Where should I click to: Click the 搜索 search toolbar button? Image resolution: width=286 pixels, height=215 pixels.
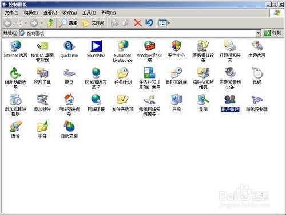(x=68, y=23)
